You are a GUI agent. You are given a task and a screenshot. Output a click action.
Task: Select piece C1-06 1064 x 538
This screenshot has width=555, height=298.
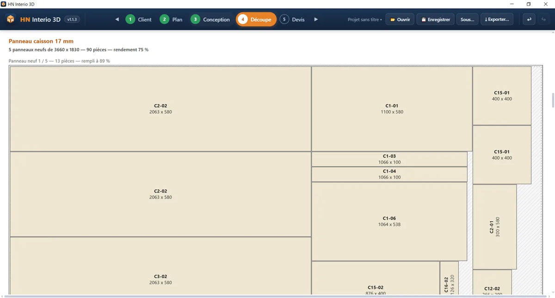coord(389,221)
